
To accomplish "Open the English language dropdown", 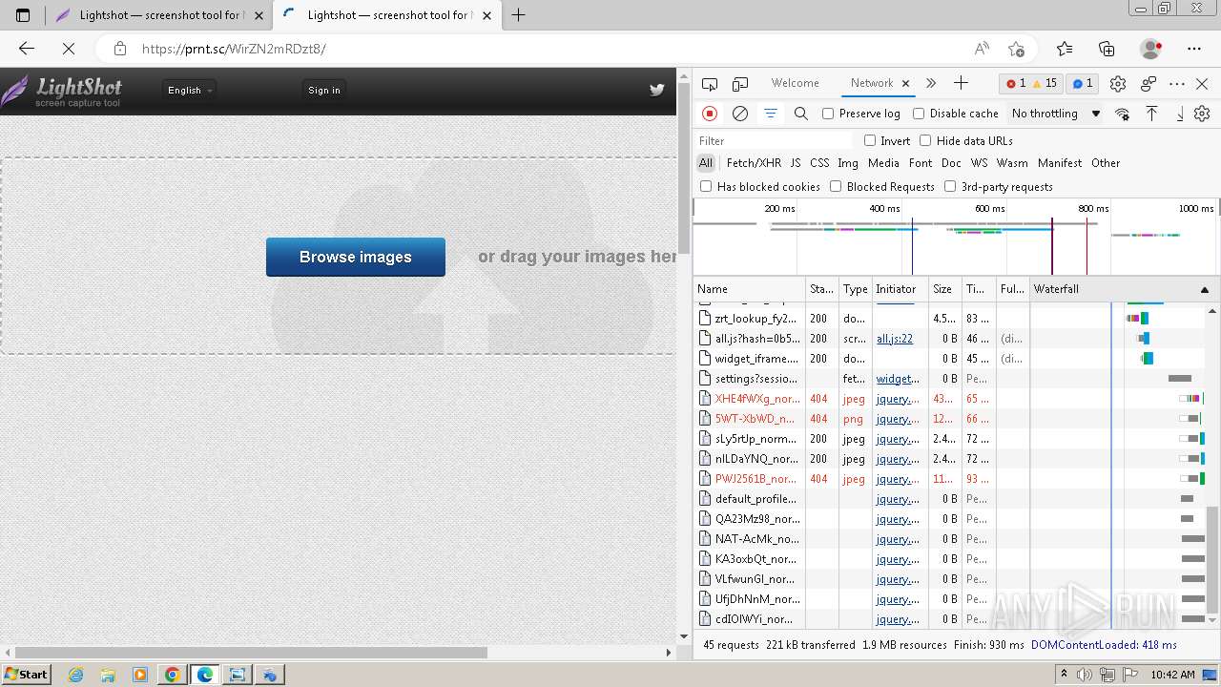I will [189, 90].
